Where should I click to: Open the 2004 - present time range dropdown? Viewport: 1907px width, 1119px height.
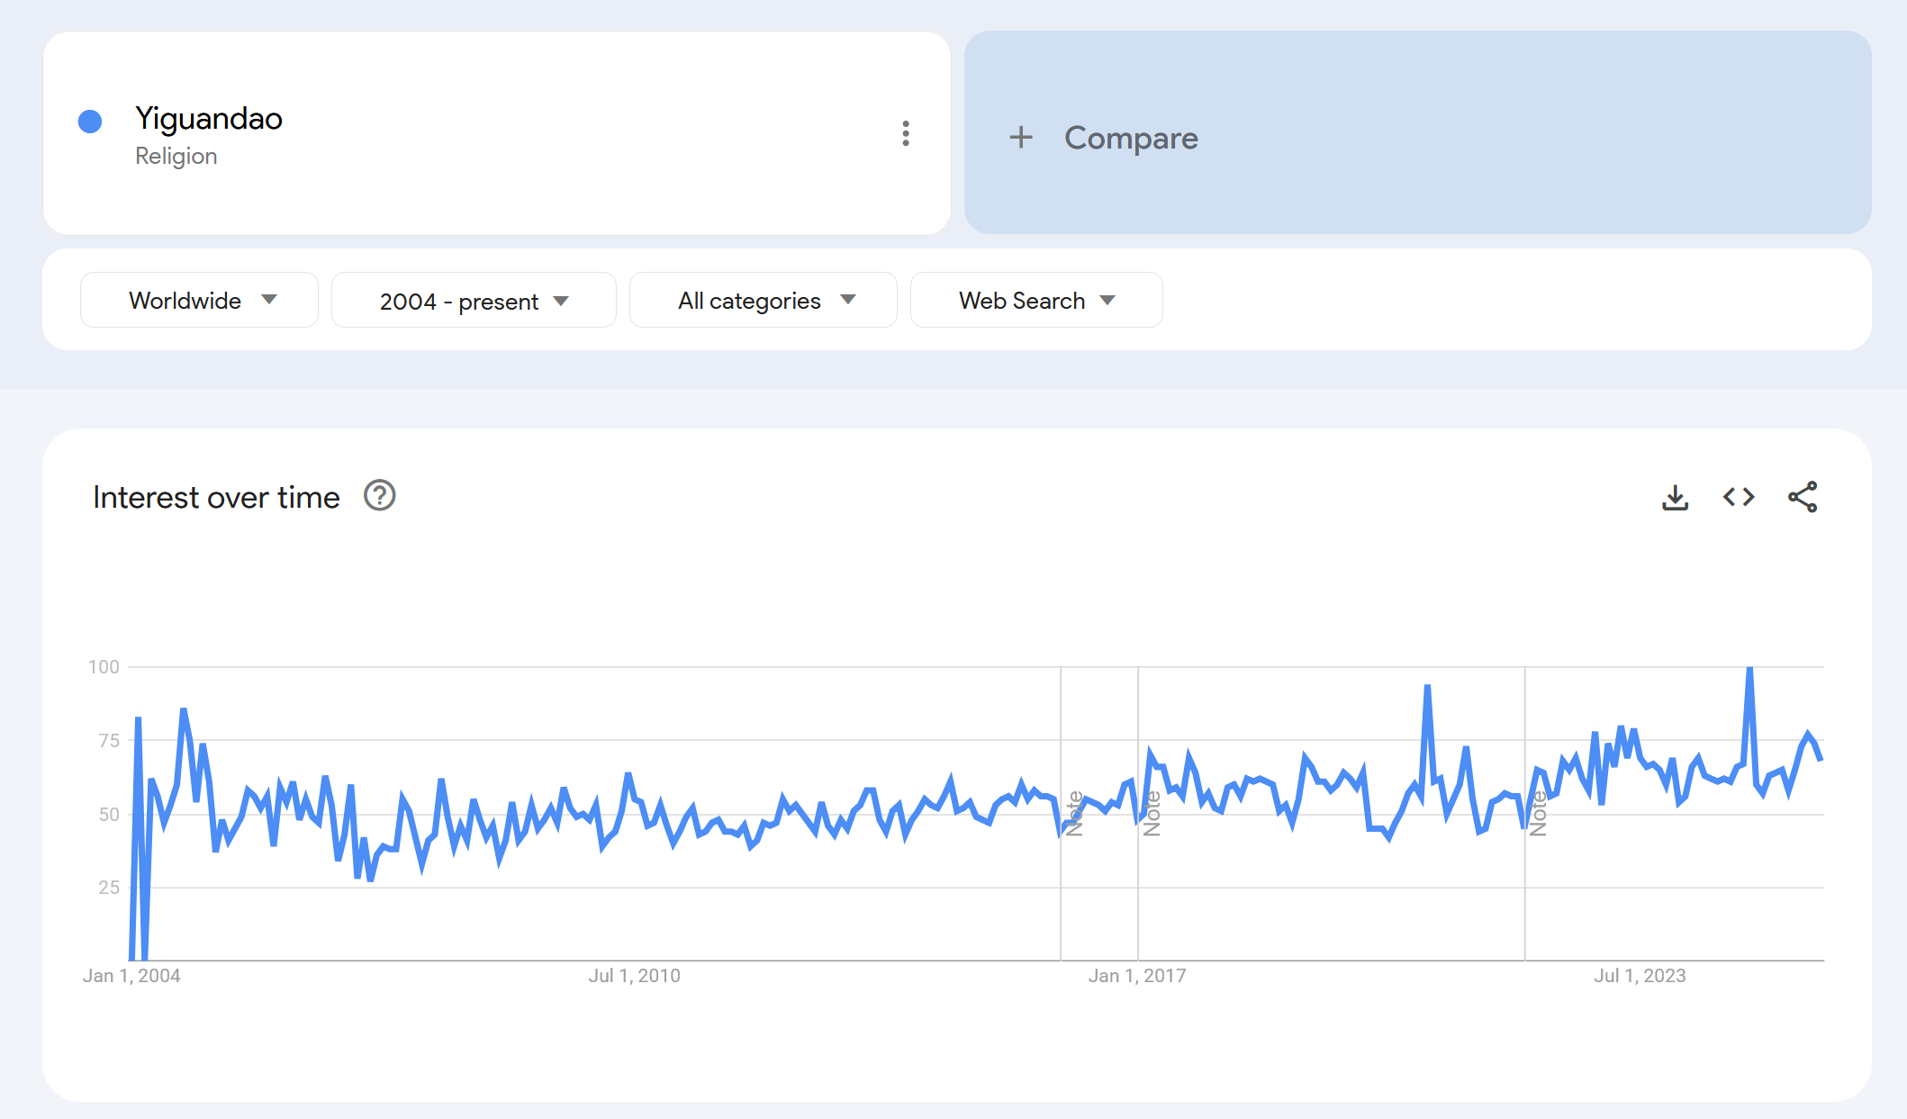coord(474,301)
